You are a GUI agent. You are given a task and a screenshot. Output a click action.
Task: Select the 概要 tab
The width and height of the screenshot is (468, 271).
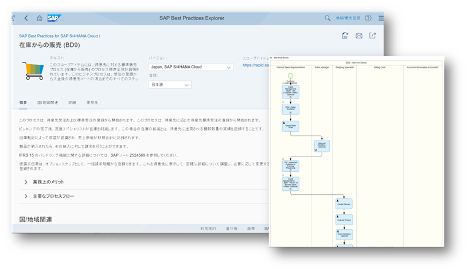[x=23, y=103]
